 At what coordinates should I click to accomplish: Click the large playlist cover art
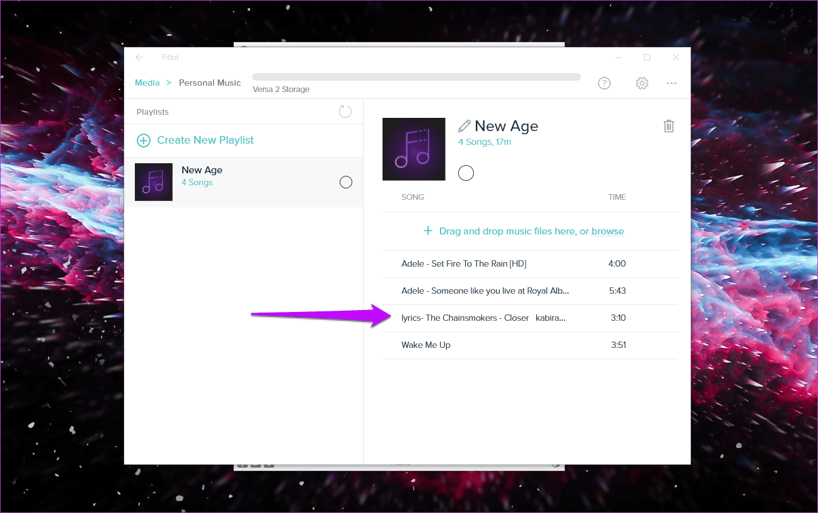click(414, 149)
